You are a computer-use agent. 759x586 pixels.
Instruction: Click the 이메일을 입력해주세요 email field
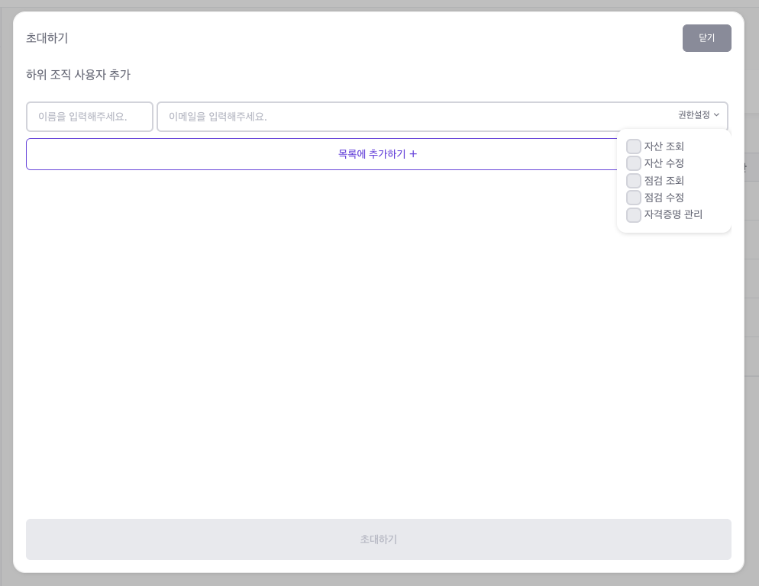point(412,117)
